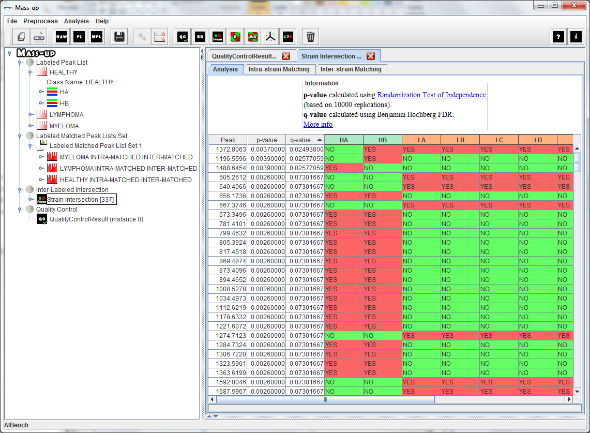Click the BD toolbar icon
The image size is (590, 433).
point(200,37)
